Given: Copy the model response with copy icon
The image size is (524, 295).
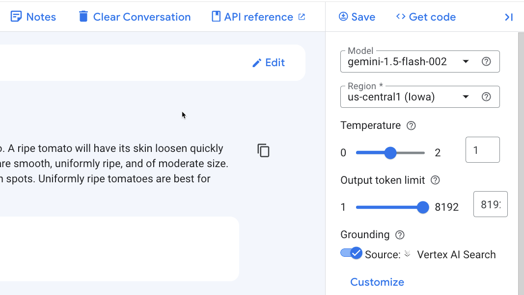Looking at the screenshot, I should (x=263, y=151).
